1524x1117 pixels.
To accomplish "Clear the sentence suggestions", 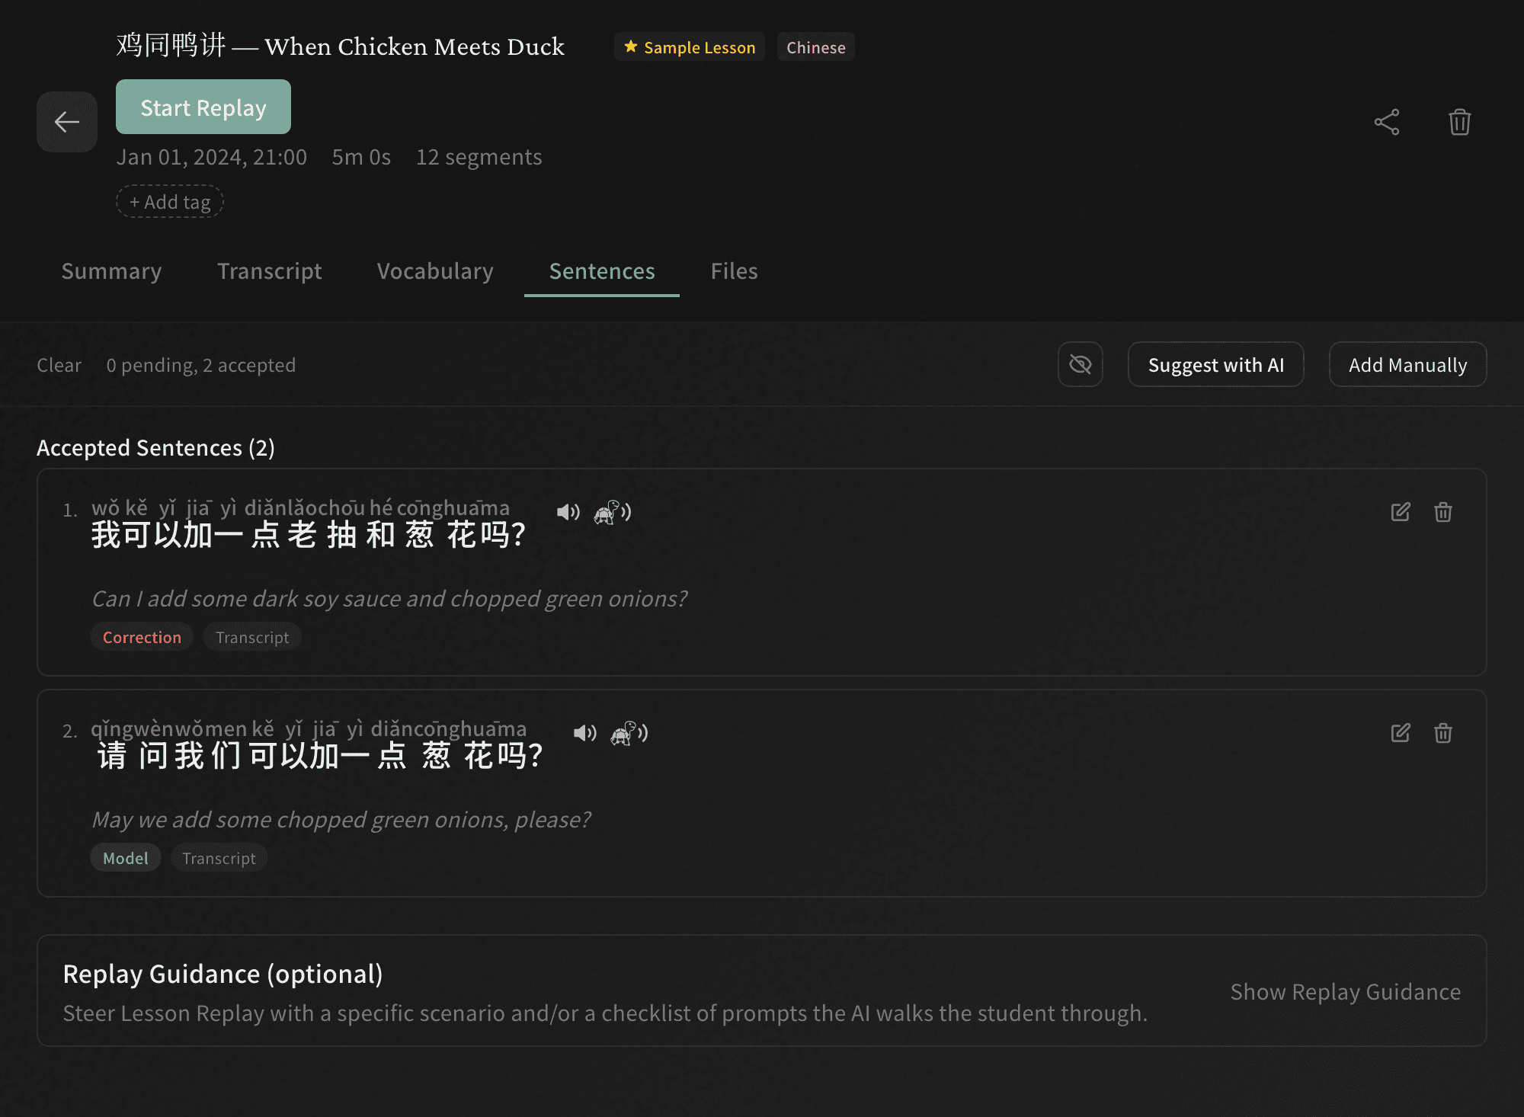I will tap(59, 365).
